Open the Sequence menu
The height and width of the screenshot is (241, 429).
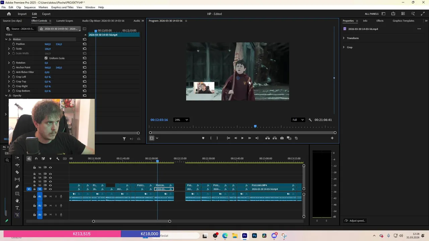tap(30, 7)
